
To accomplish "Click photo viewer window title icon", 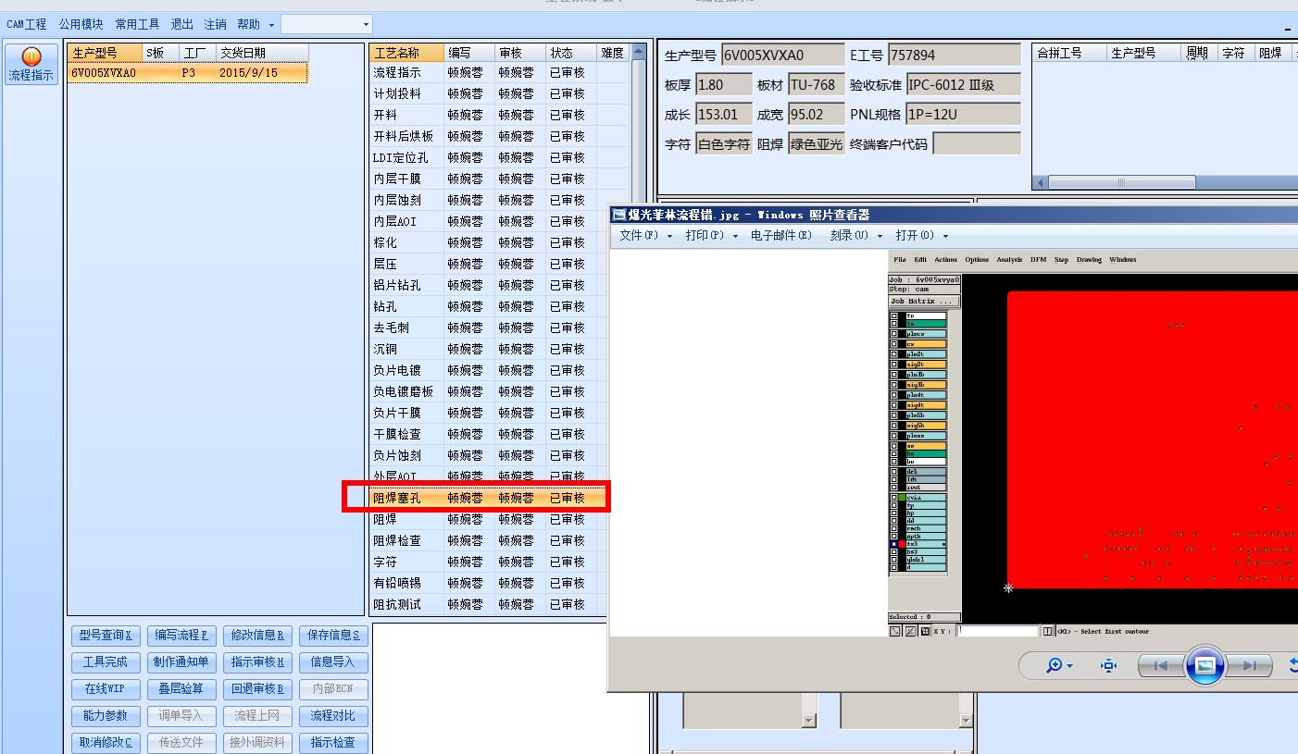I will pos(619,215).
